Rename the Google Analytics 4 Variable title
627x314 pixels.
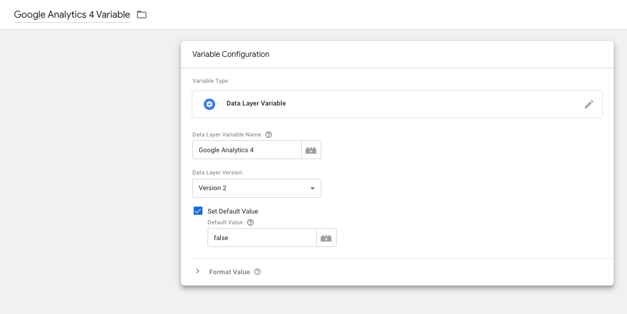(72, 15)
